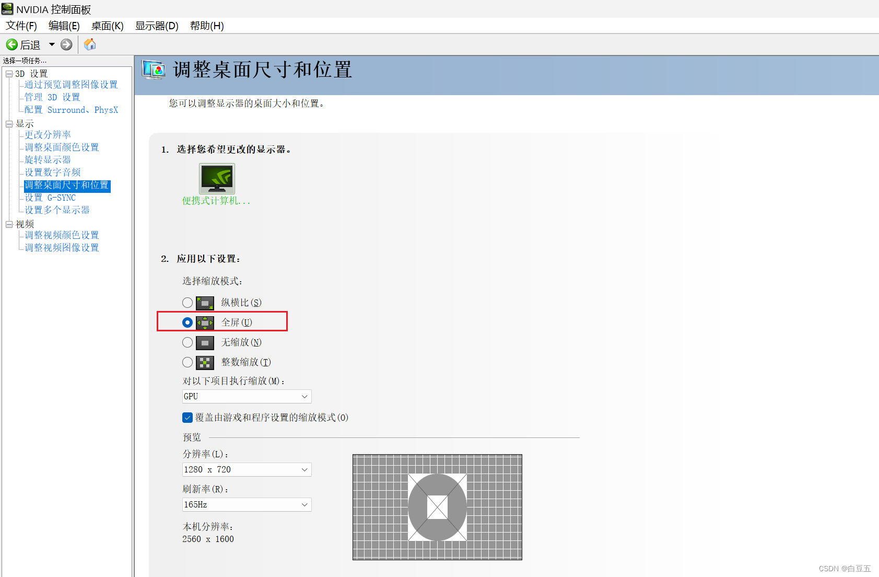The image size is (879, 577).
Task: Collapse the 3D 设置 tree node
Action: 9,74
